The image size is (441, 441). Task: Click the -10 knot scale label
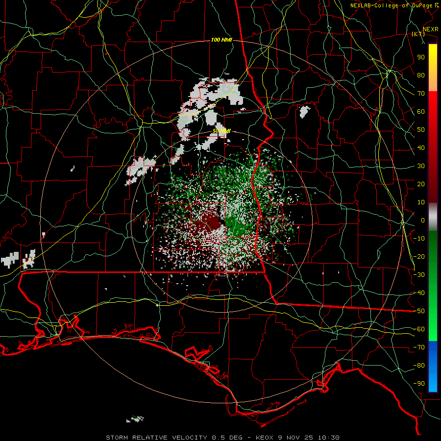click(x=419, y=239)
